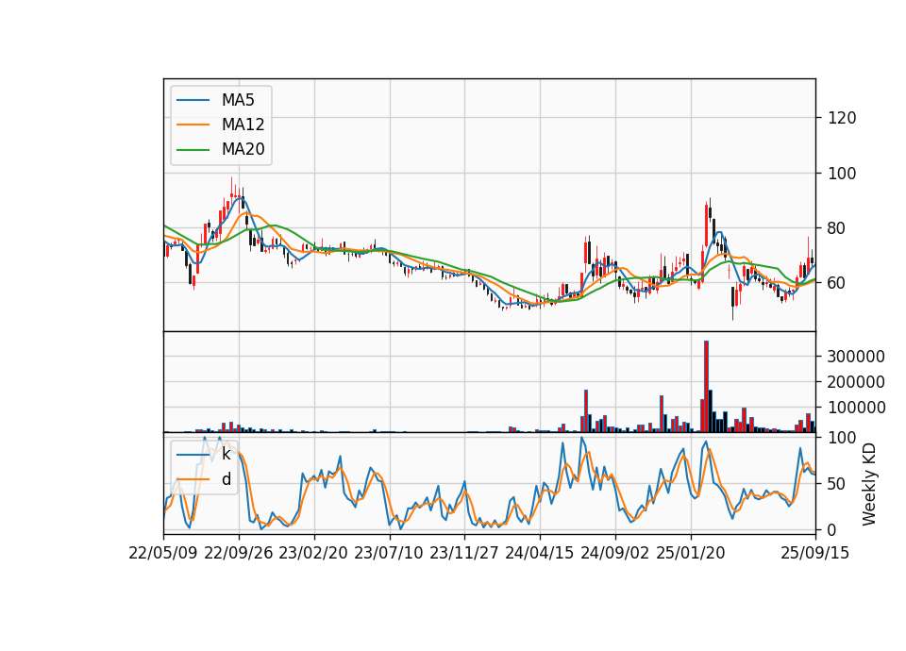This screenshot has width=906, height=651.
Task: Click the tallest volume bar above 300000
Action: 706,387
